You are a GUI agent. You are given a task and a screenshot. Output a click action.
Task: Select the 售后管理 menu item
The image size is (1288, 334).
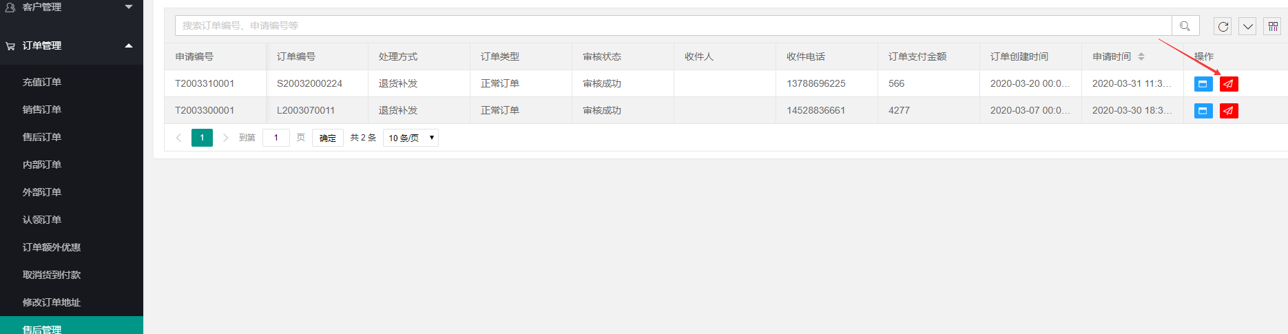point(72,326)
